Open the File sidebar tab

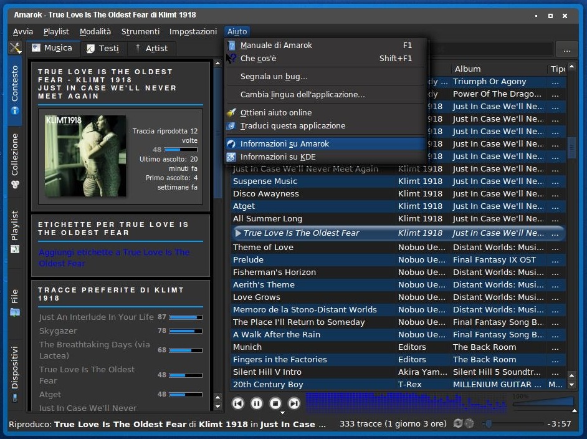click(x=14, y=302)
